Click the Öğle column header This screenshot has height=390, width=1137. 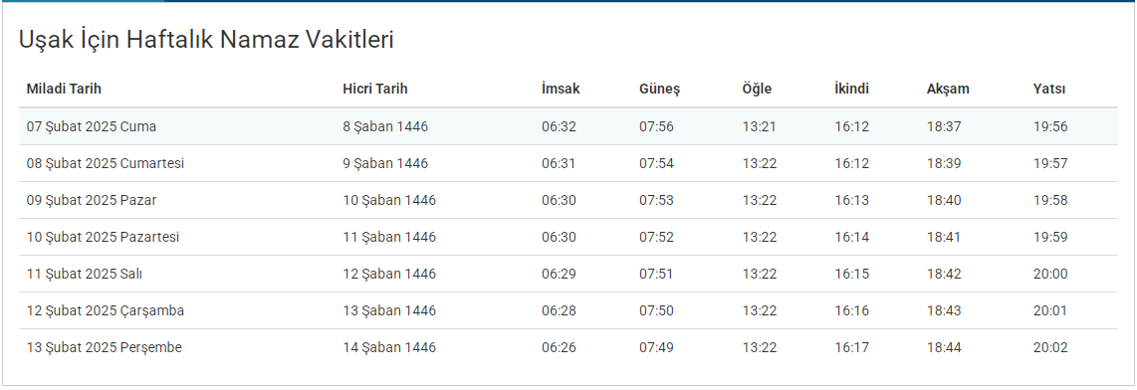757,90
